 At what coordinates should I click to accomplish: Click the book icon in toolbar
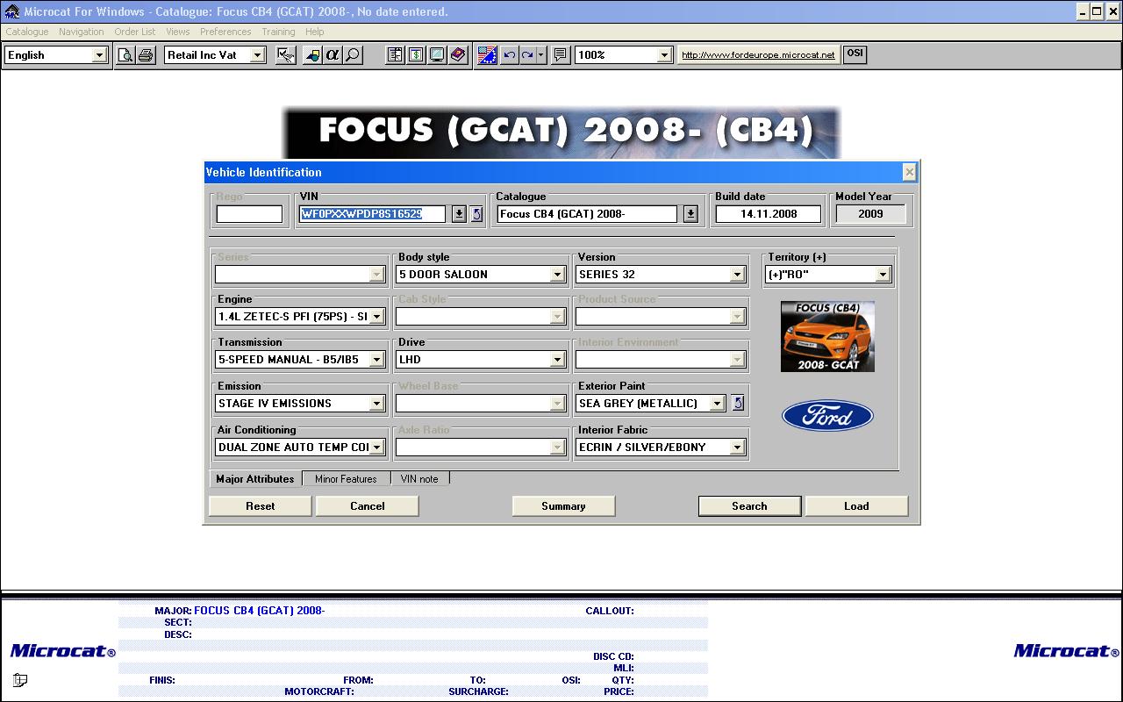[458, 55]
